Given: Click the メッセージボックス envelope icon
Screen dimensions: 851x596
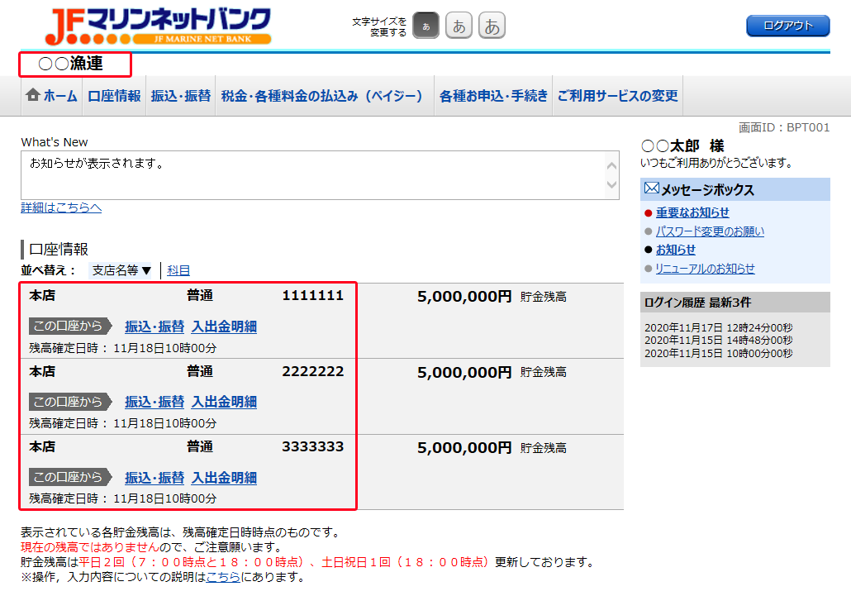Looking at the screenshot, I should pyautogui.click(x=651, y=189).
